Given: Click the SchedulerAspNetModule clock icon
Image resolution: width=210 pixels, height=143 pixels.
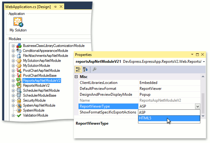Looking at the screenshot, I should (19, 90).
